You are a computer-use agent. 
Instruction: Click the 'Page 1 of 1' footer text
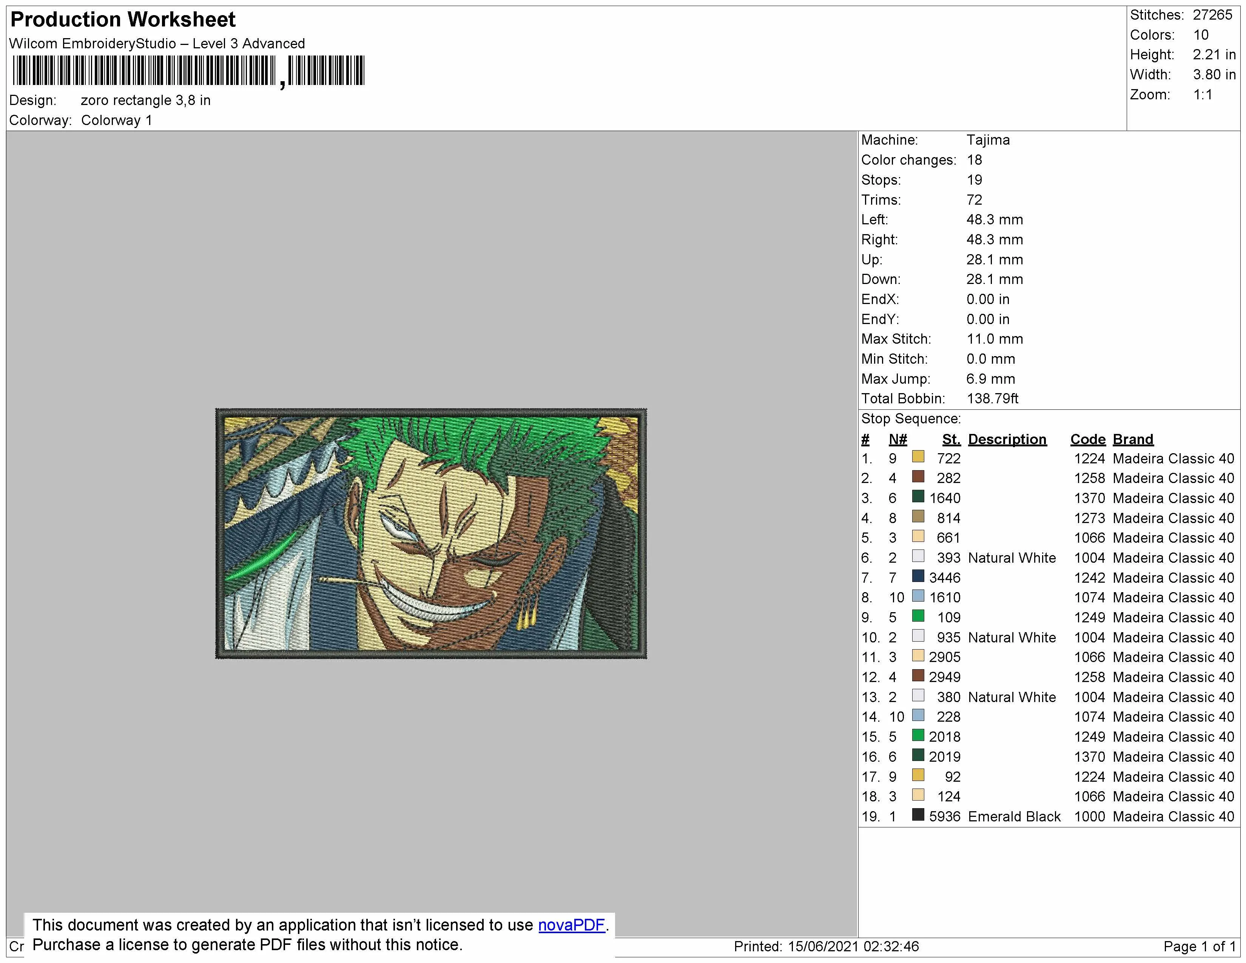click(x=1199, y=947)
